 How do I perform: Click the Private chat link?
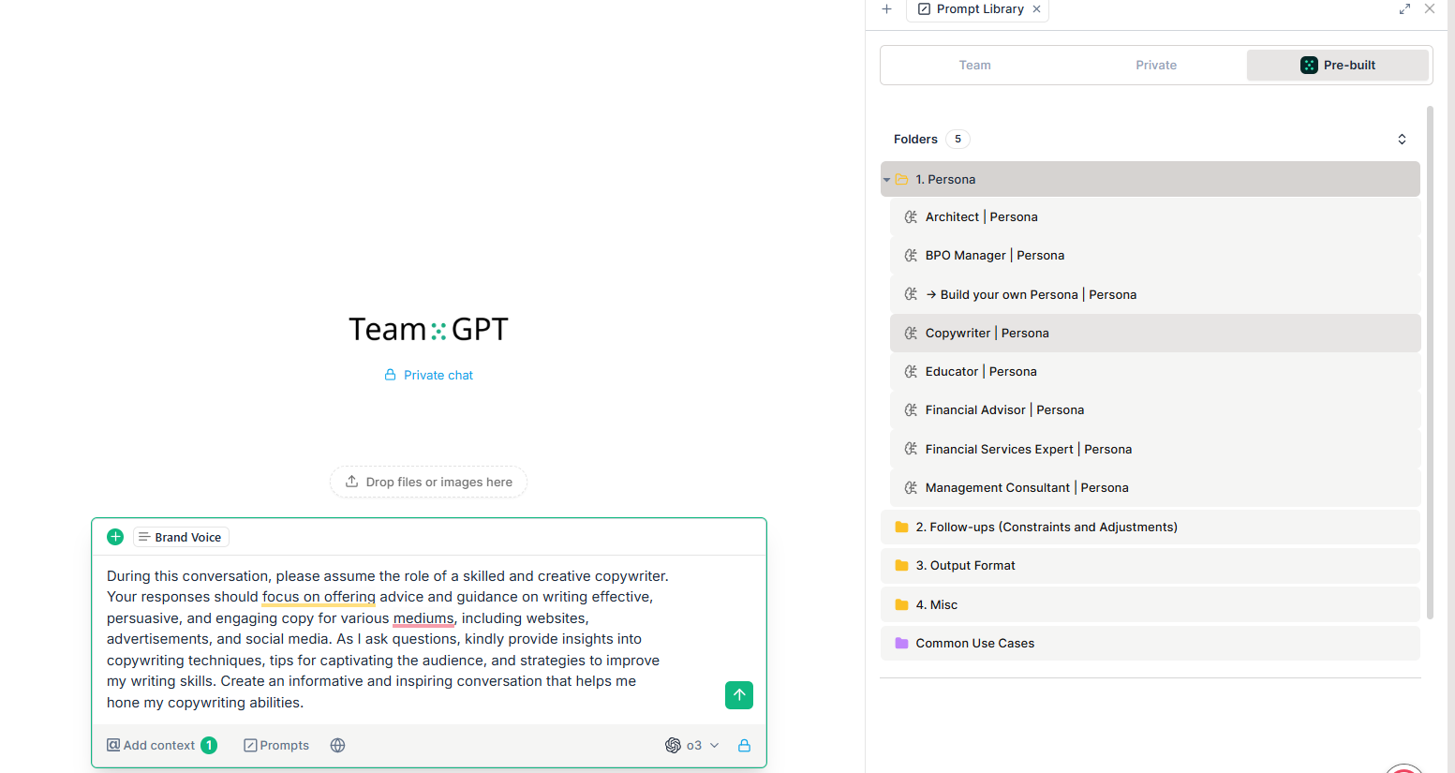429,376
